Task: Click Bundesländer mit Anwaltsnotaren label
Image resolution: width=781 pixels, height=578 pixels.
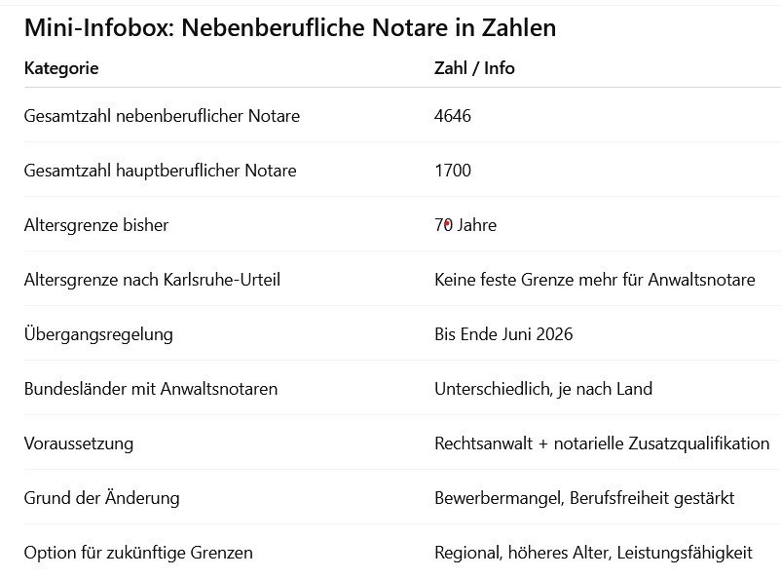Action: [150, 389]
